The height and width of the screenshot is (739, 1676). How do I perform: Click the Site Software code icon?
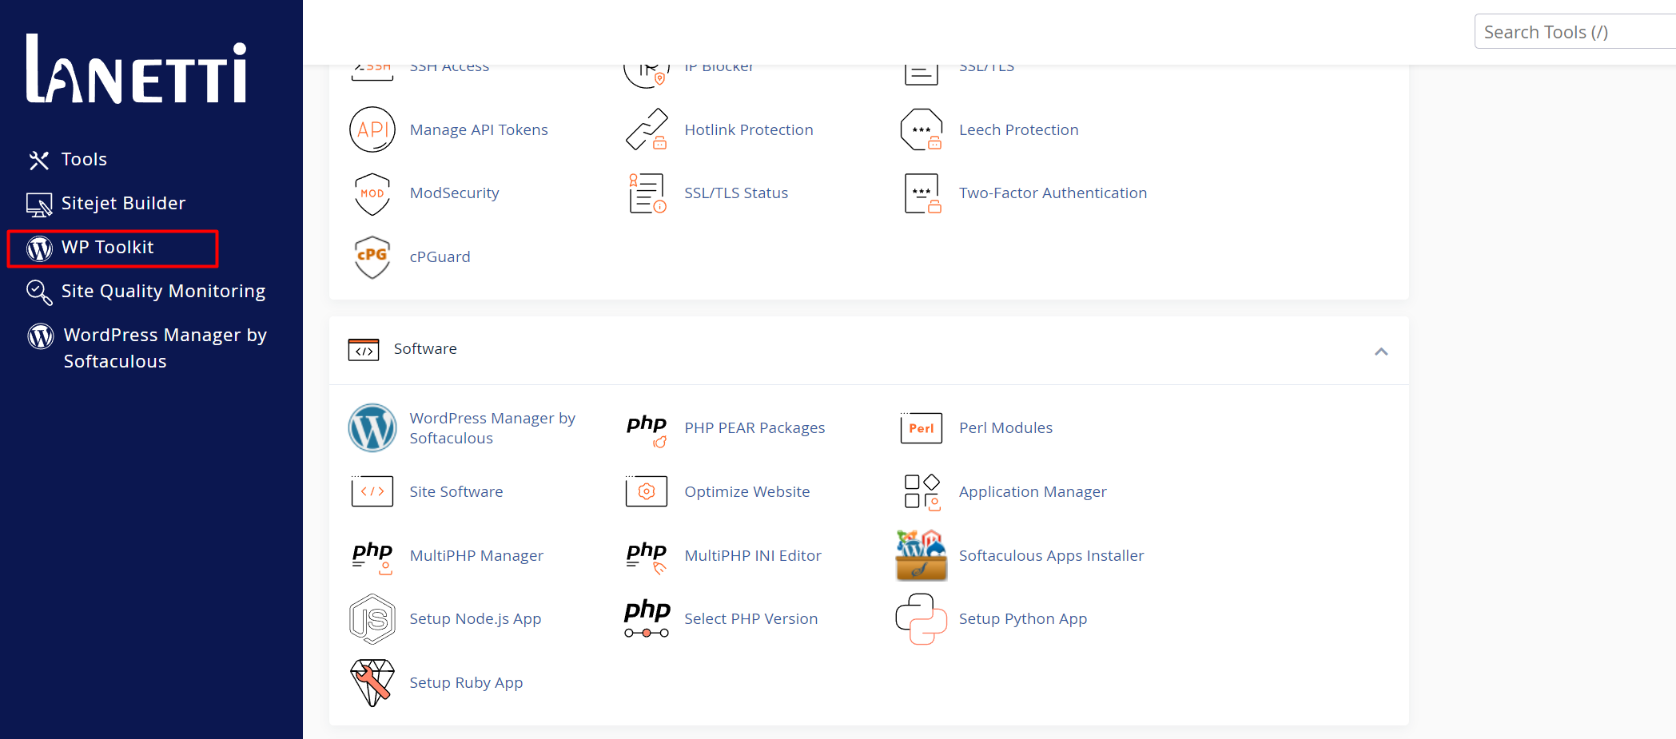tap(372, 491)
